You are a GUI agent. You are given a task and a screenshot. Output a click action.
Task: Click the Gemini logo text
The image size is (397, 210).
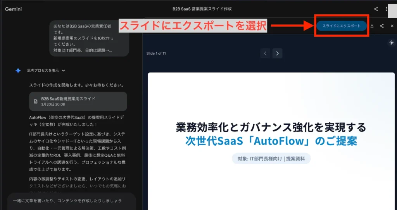tap(13, 9)
